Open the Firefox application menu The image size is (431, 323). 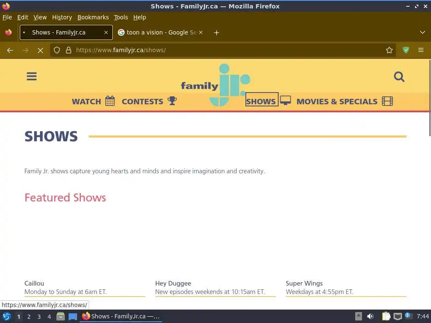(x=420, y=50)
